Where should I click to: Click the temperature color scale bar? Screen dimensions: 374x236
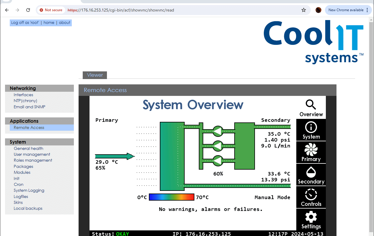coord(172,197)
